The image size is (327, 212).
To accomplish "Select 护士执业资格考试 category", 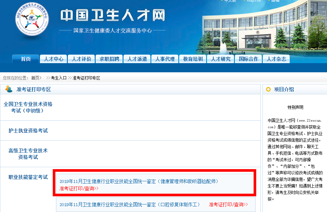I will (28, 131).
